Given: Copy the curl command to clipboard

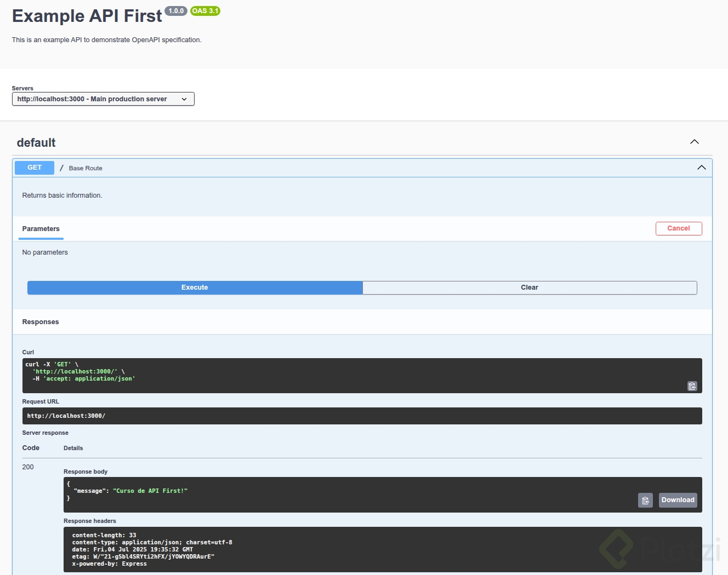Looking at the screenshot, I should [692, 386].
